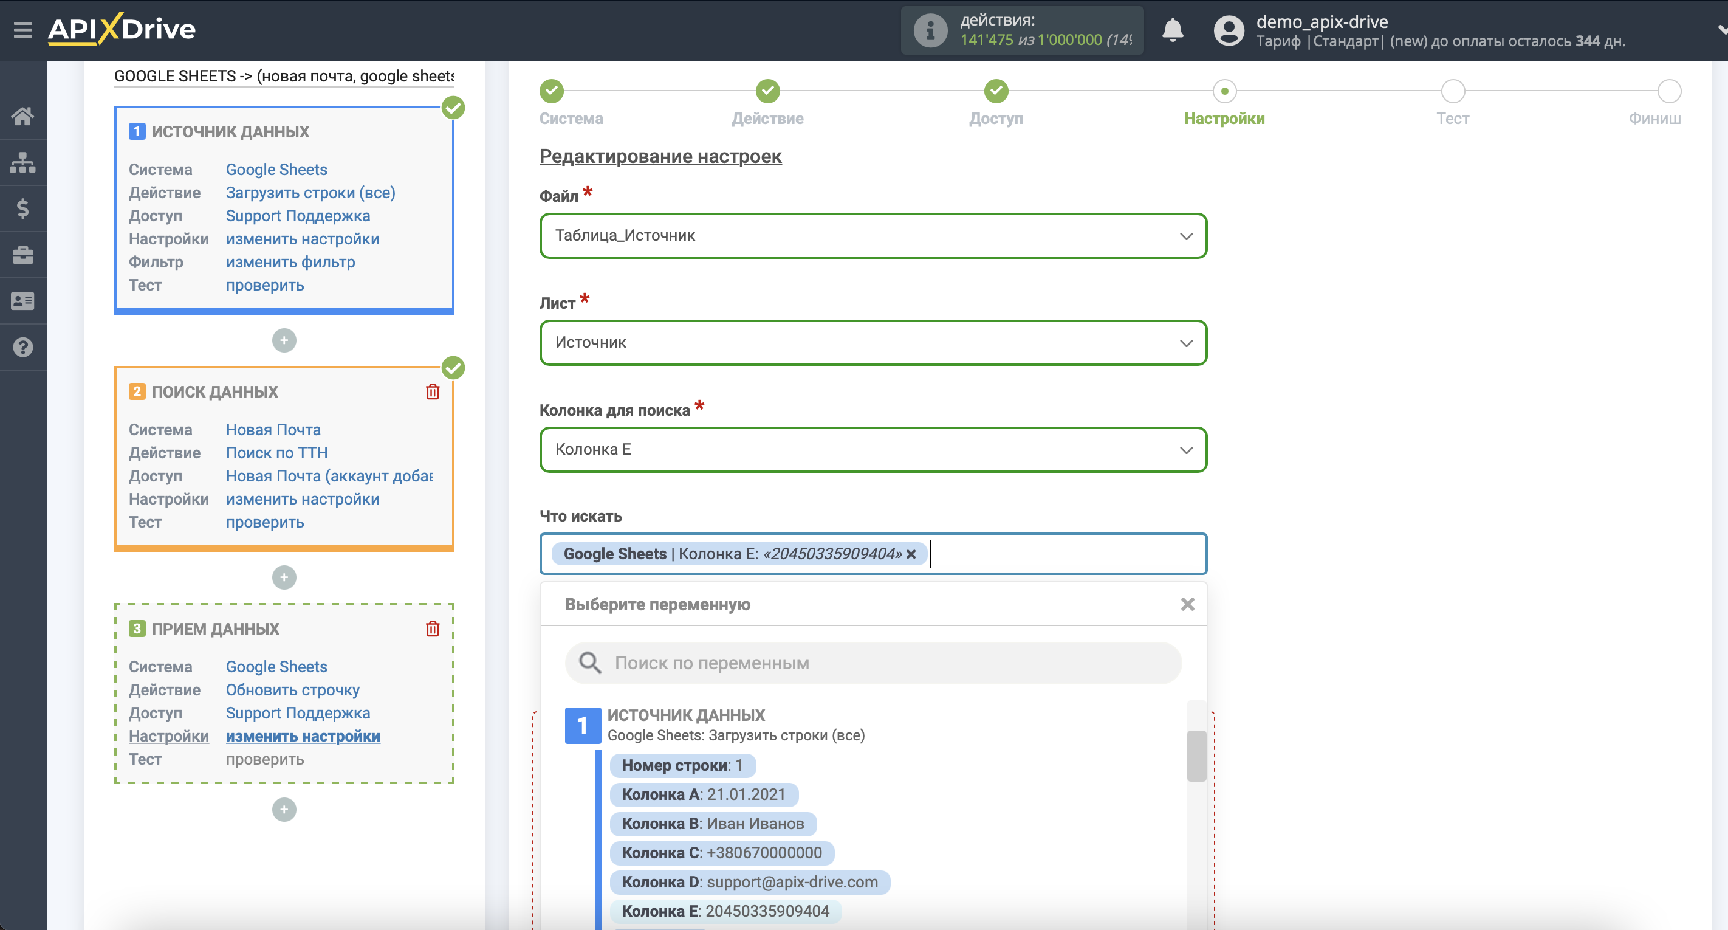Select variable Колонка B: Иван Иванов

pyautogui.click(x=713, y=824)
